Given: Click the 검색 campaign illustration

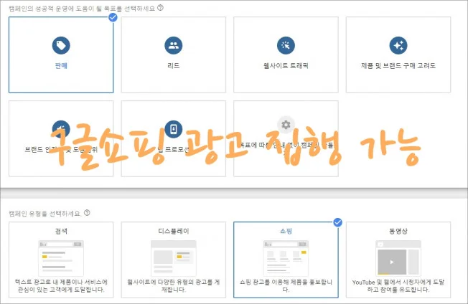Looking at the screenshot, I should (61, 258).
